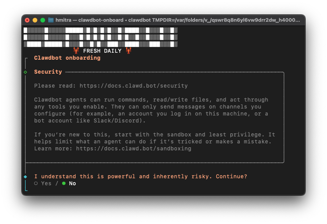This screenshot has width=327, height=224.
Task: Click the green dot marker before No
Action: [64, 183]
